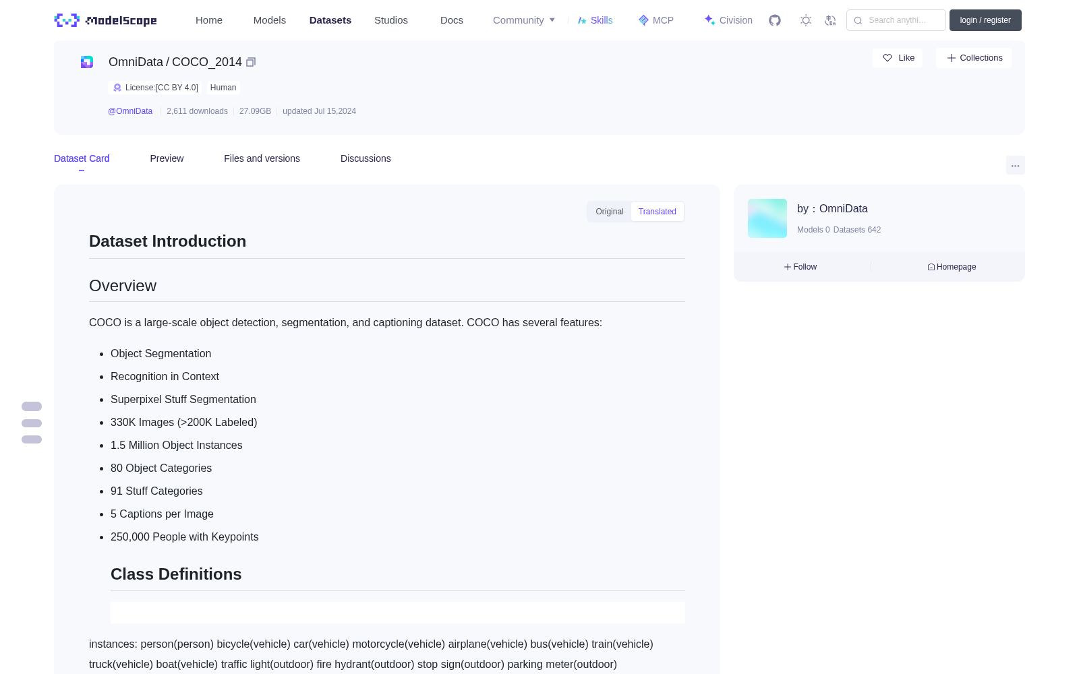
Task: Click the ModelScope logo
Action: point(106,20)
